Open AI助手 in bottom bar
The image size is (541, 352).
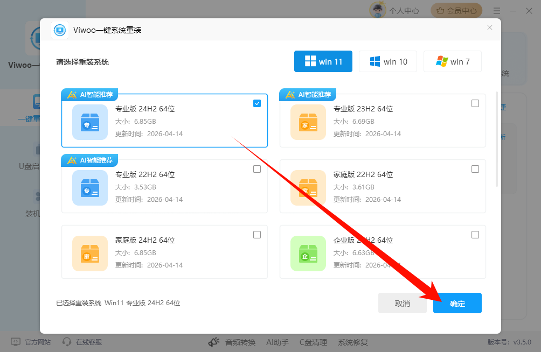point(278,342)
